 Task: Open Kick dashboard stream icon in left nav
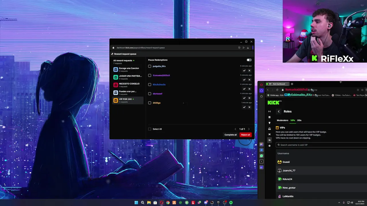pos(269,111)
